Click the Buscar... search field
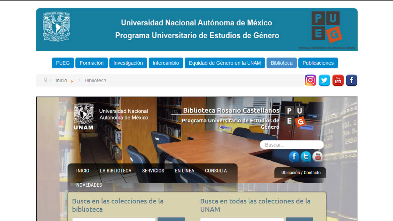This screenshot has width=393, height=221. (291, 145)
